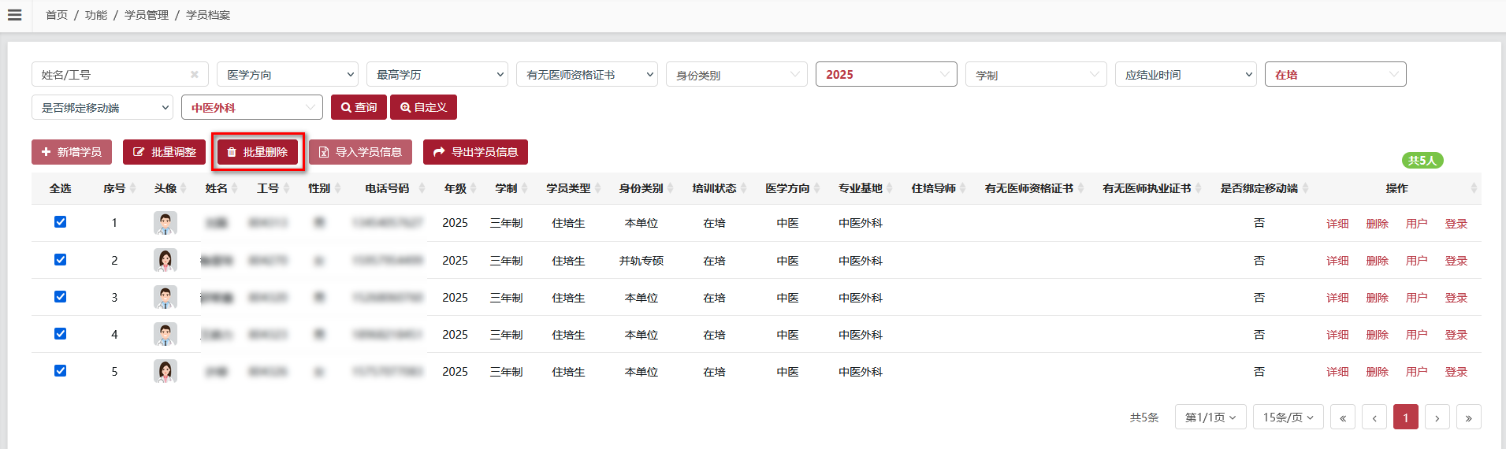Open 是否绑定移动端 dropdown

pyautogui.click(x=102, y=107)
